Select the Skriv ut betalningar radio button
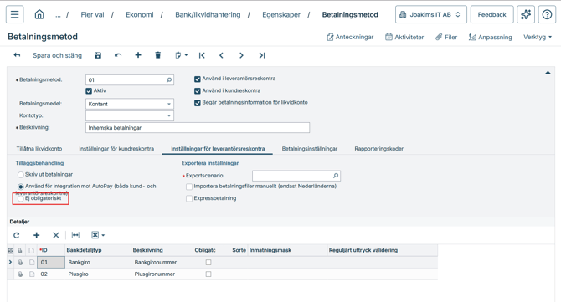This screenshot has height=302, width=561. tap(21, 174)
